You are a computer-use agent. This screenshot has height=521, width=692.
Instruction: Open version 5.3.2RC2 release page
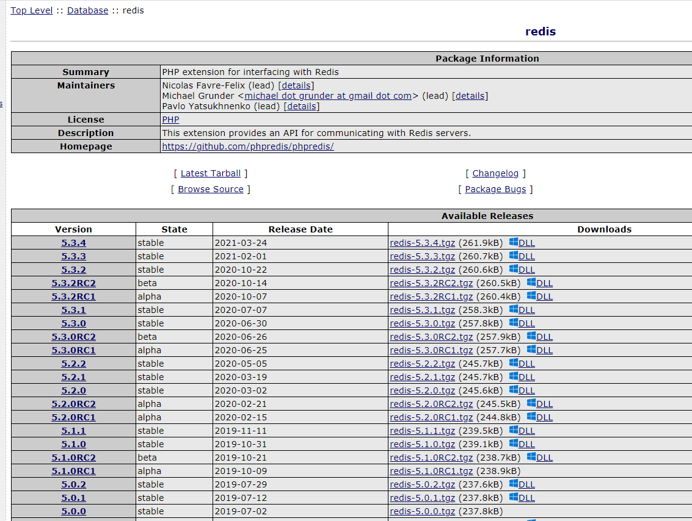[x=73, y=283]
